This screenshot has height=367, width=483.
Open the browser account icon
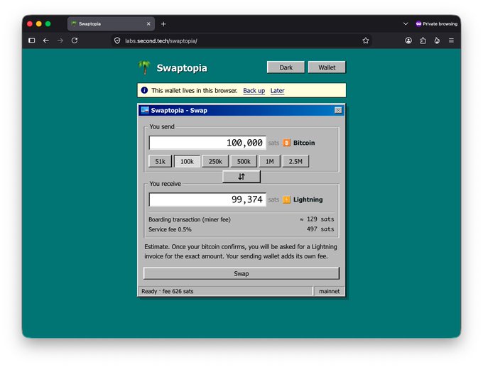(x=408, y=40)
